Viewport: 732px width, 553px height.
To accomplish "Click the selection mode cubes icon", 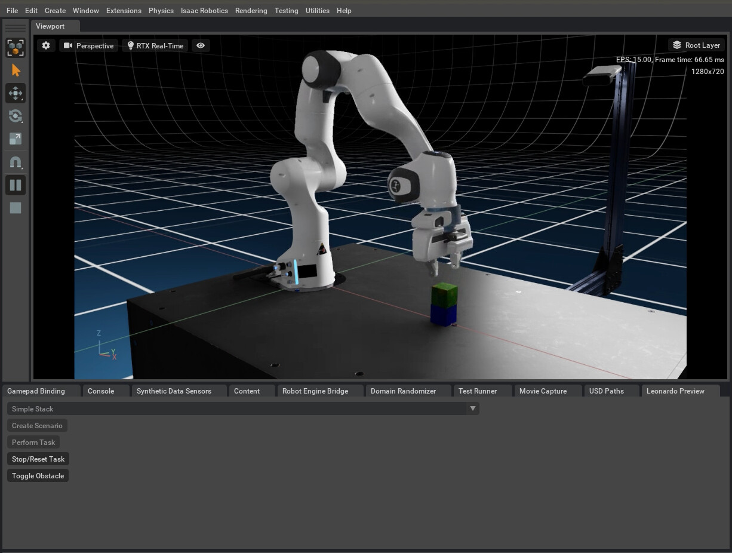I will [x=16, y=48].
